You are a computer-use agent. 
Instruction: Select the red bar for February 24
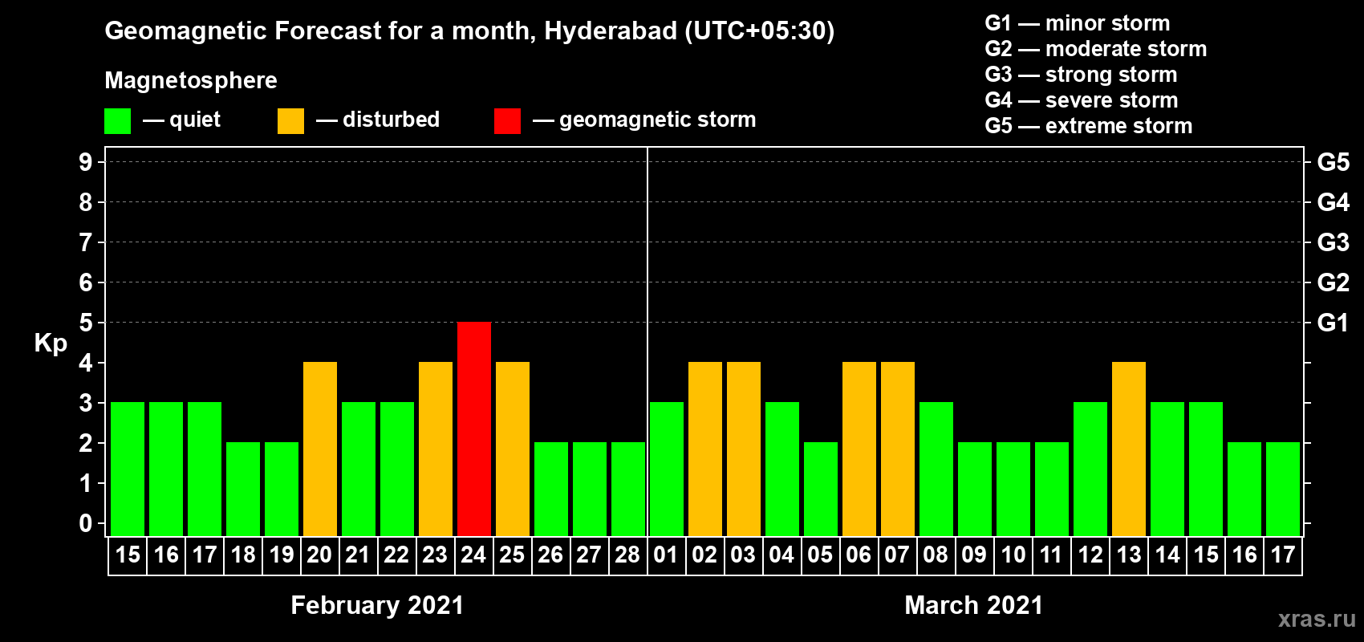click(474, 429)
